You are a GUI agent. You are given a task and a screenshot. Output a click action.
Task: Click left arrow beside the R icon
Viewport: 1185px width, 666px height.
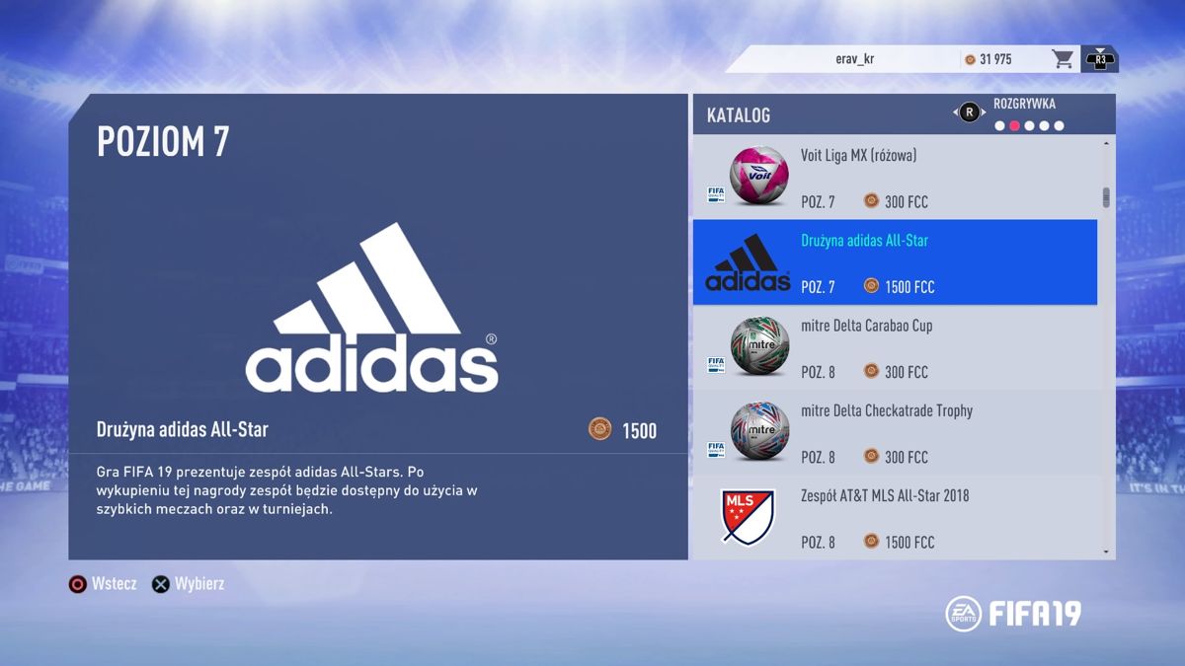point(955,112)
